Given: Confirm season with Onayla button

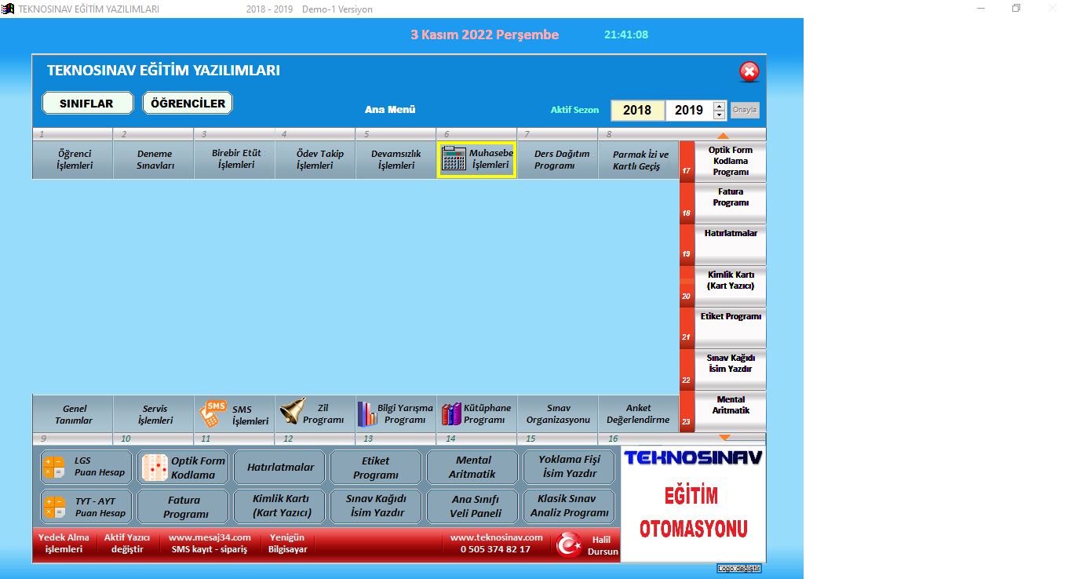Looking at the screenshot, I should [745, 110].
